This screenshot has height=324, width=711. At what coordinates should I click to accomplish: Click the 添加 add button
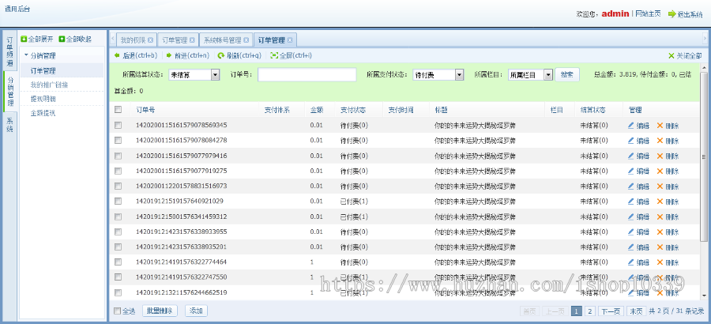point(196,311)
